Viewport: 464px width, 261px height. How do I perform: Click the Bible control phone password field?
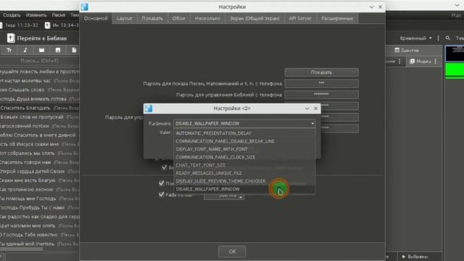click(x=321, y=95)
